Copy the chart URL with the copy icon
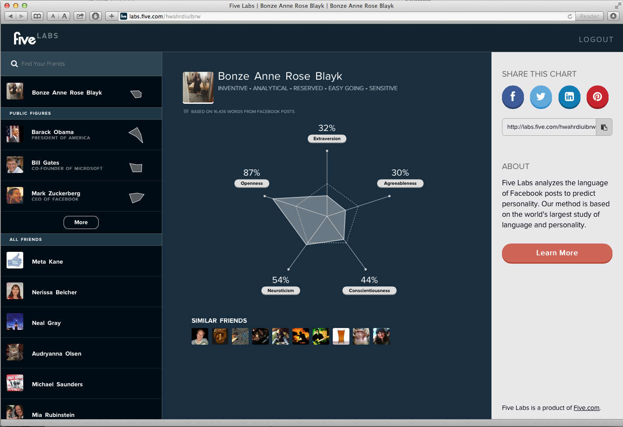 pos(604,127)
